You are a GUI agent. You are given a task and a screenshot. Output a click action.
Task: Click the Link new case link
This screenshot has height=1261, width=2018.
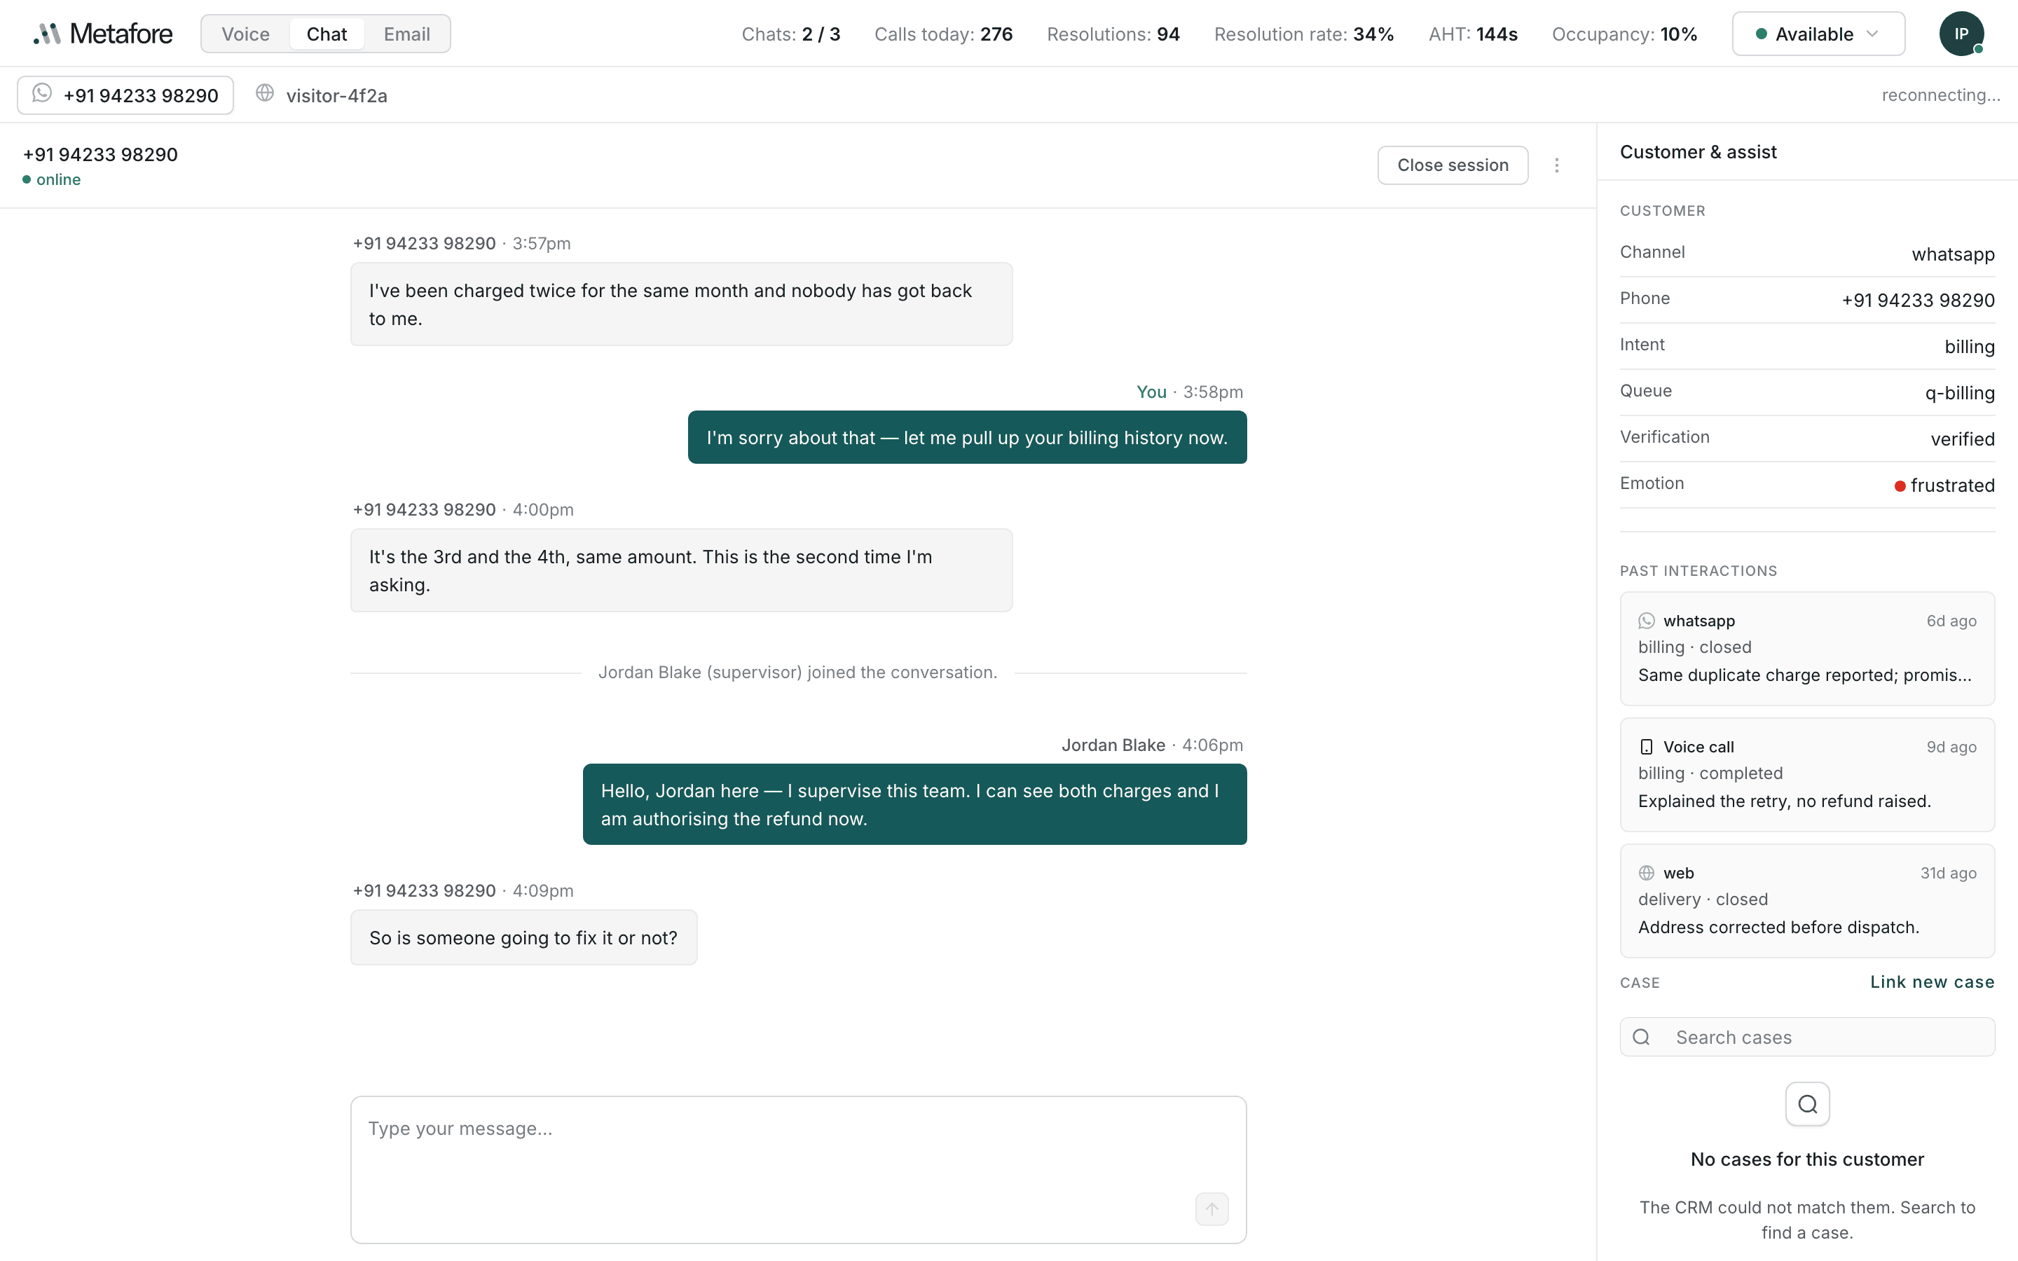[x=1932, y=981]
